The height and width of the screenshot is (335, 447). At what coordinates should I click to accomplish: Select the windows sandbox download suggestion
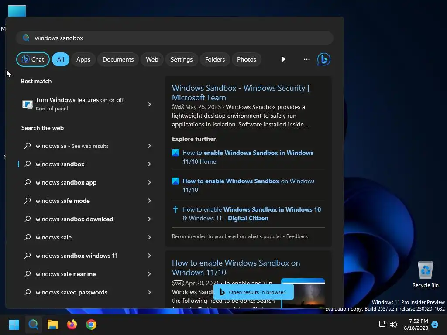86,219
